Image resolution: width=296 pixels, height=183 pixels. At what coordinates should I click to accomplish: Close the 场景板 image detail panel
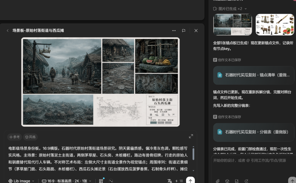tap(196, 31)
